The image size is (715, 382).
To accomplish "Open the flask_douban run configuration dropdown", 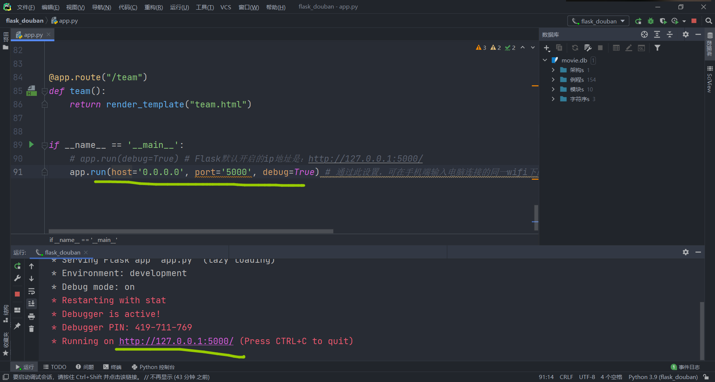I will [x=598, y=21].
